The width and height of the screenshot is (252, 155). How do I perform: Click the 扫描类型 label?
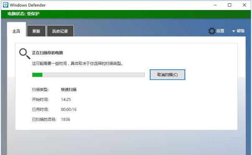coord(40,89)
